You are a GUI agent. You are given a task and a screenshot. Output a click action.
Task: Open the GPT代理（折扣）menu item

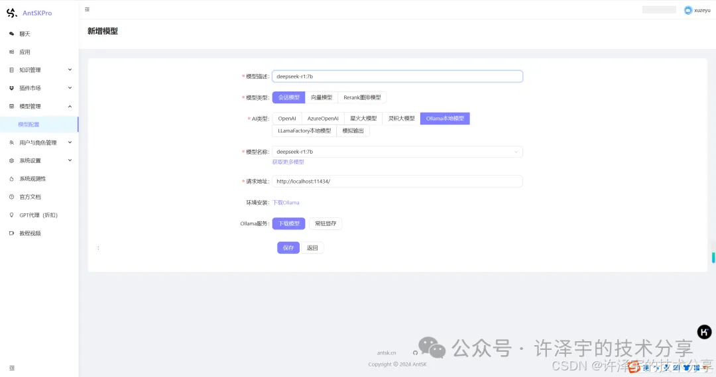[x=39, y=215]
